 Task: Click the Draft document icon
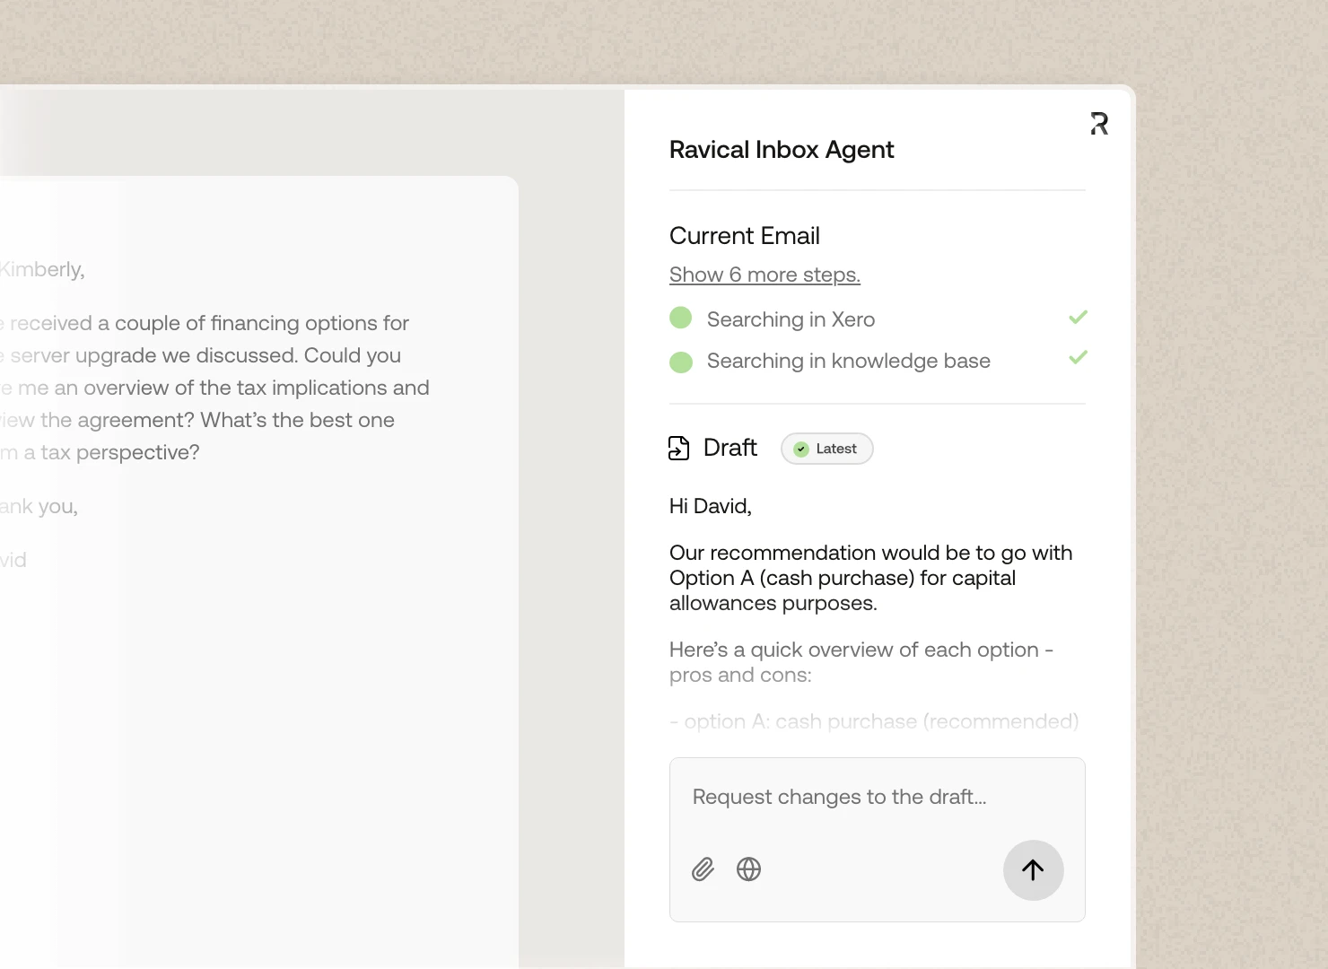[679, 448]
